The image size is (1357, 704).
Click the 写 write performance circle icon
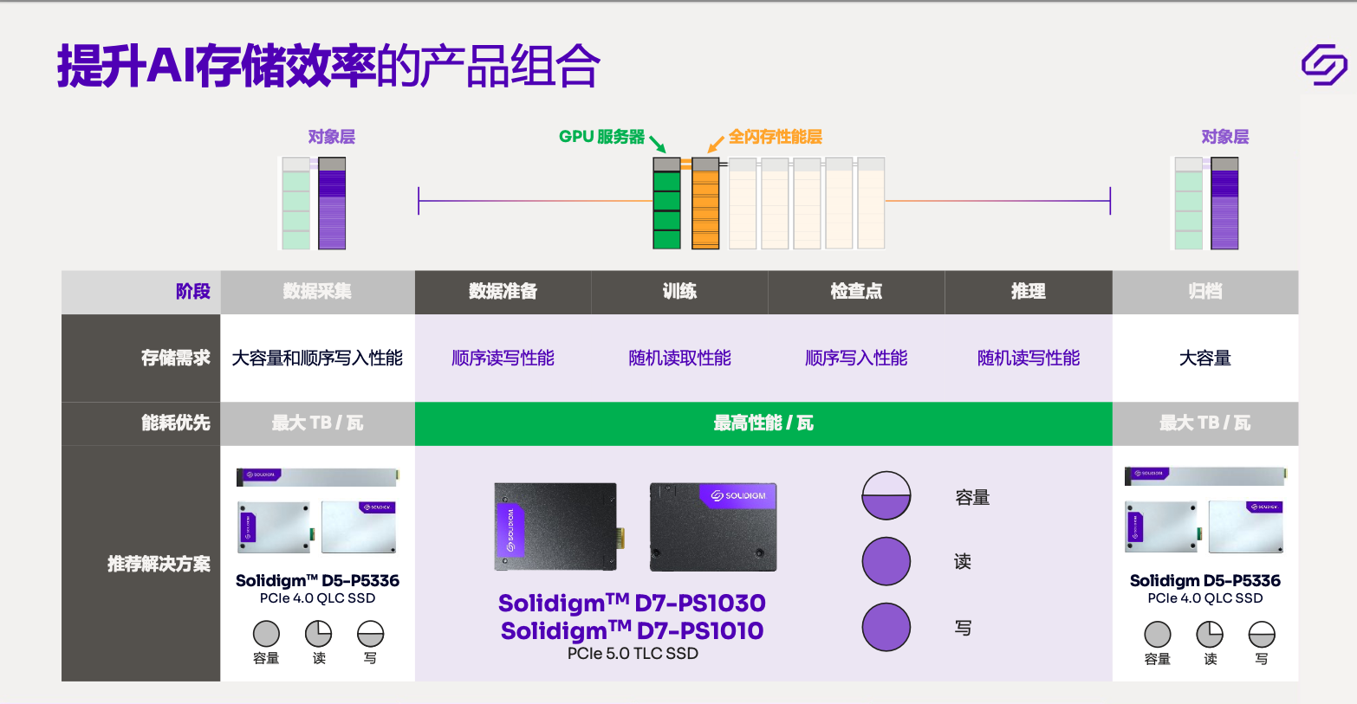pos(886,626)
